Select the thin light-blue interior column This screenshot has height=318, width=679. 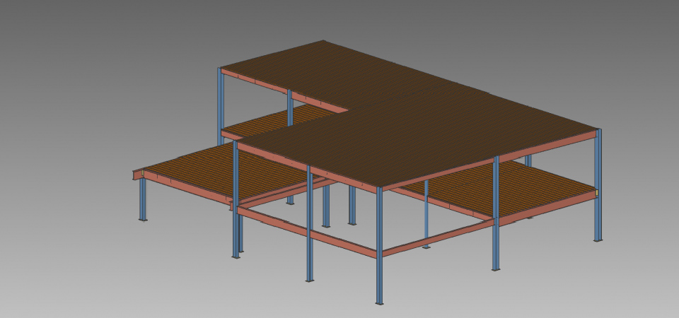click(x=426, y=212)
